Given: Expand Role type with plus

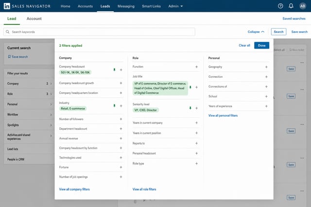Looking at the screenshot, I should (196, 164).
